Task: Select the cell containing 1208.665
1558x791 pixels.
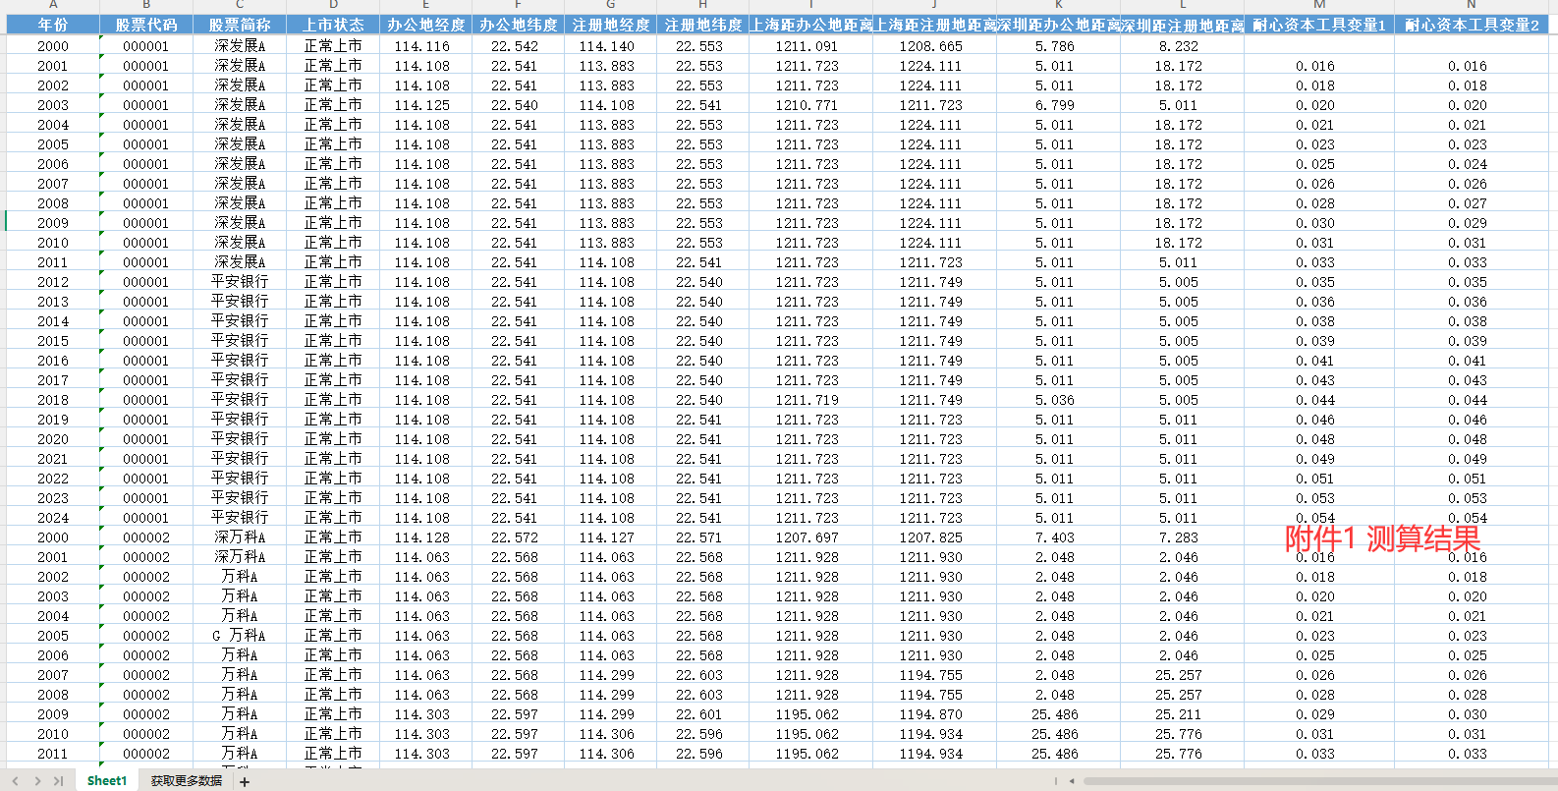Action: click(x=934, y=46)
